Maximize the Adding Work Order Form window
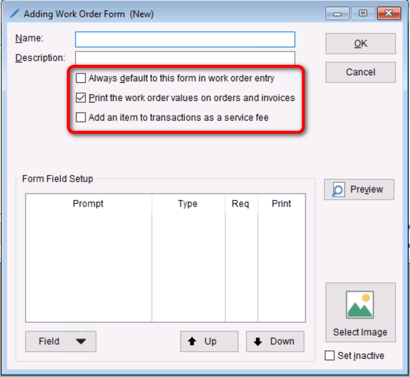410x377 pixels. [363, 14]
